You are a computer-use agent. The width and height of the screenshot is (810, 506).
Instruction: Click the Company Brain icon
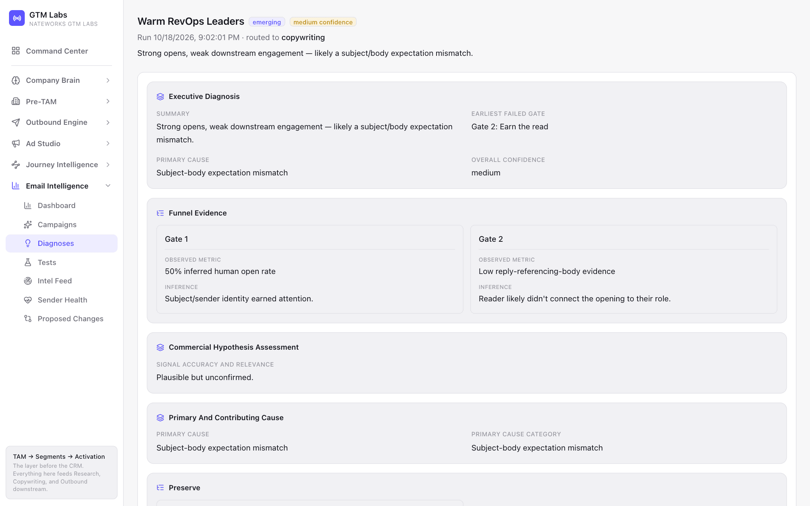click(x=16, y=80)
